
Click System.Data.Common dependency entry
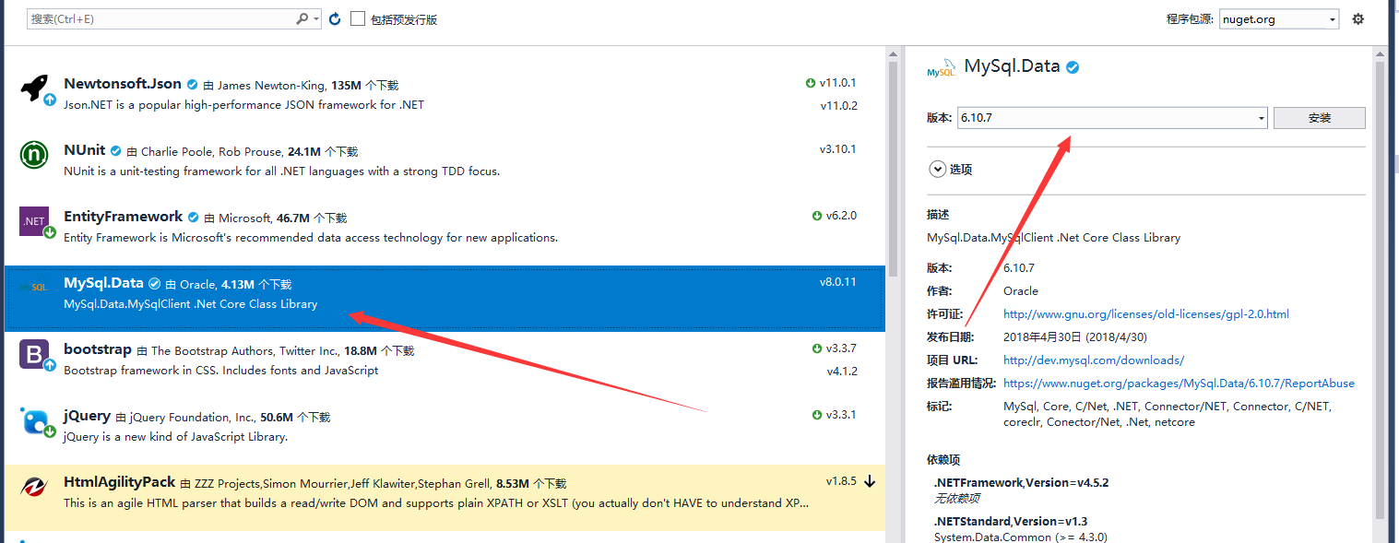pos(1021,537)
